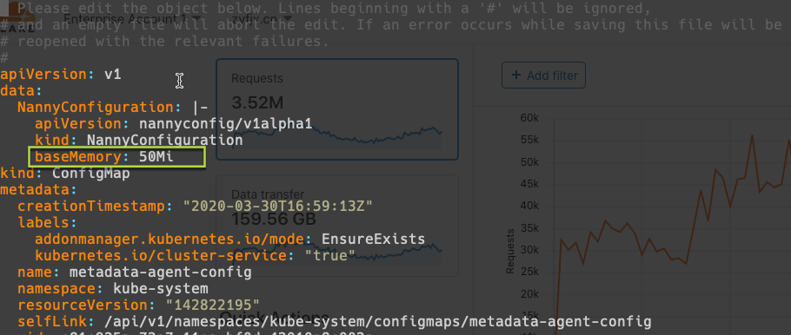Click the creationTimestamp value text
Image resolution: width=791 pixels, height=335 pixels.
277,206
